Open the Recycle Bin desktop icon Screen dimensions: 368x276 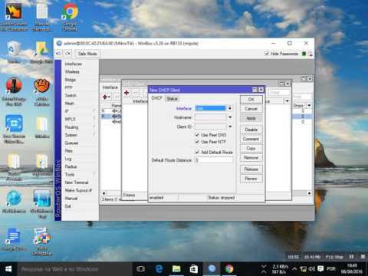coord(14,52)
